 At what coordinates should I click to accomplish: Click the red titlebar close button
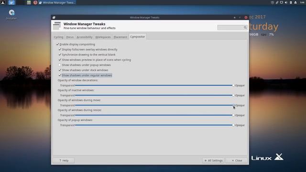click(x=246, y=17)
